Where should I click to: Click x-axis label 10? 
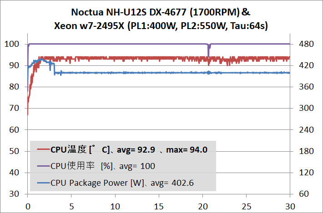(x=115, y=207)
